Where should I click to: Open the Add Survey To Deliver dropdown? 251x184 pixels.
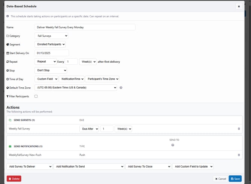point(29,166)
